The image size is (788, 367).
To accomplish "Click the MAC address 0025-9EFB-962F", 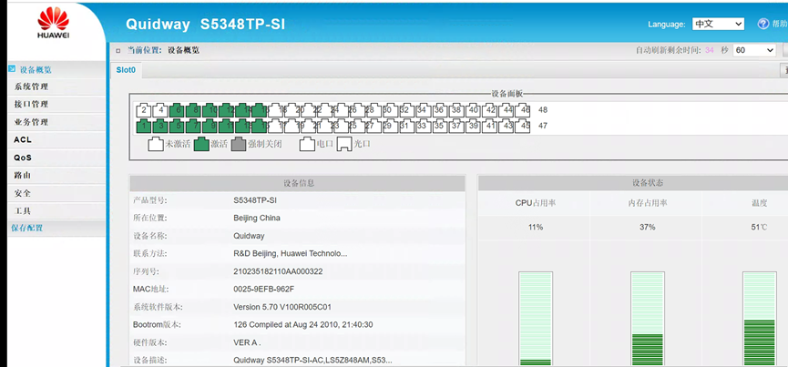I will point(264,290).
